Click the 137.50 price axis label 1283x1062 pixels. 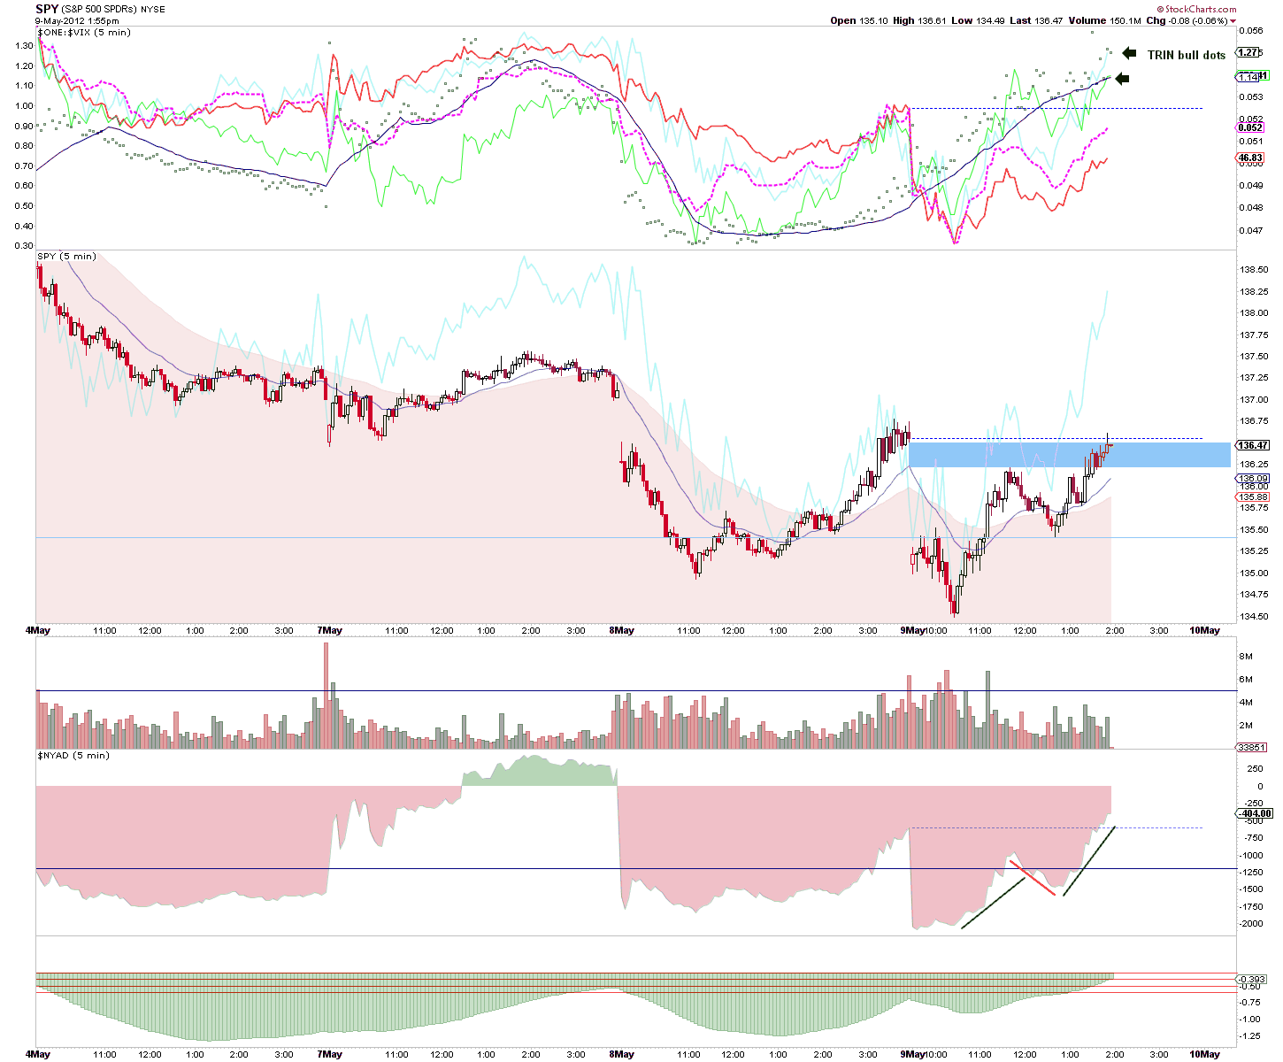(x=1253, y=357)
